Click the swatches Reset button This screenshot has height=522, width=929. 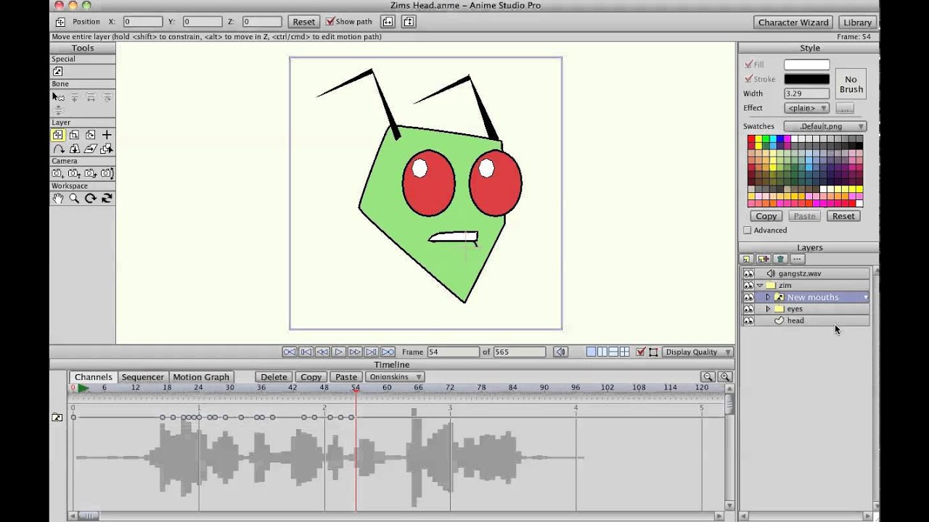[843, 216]
